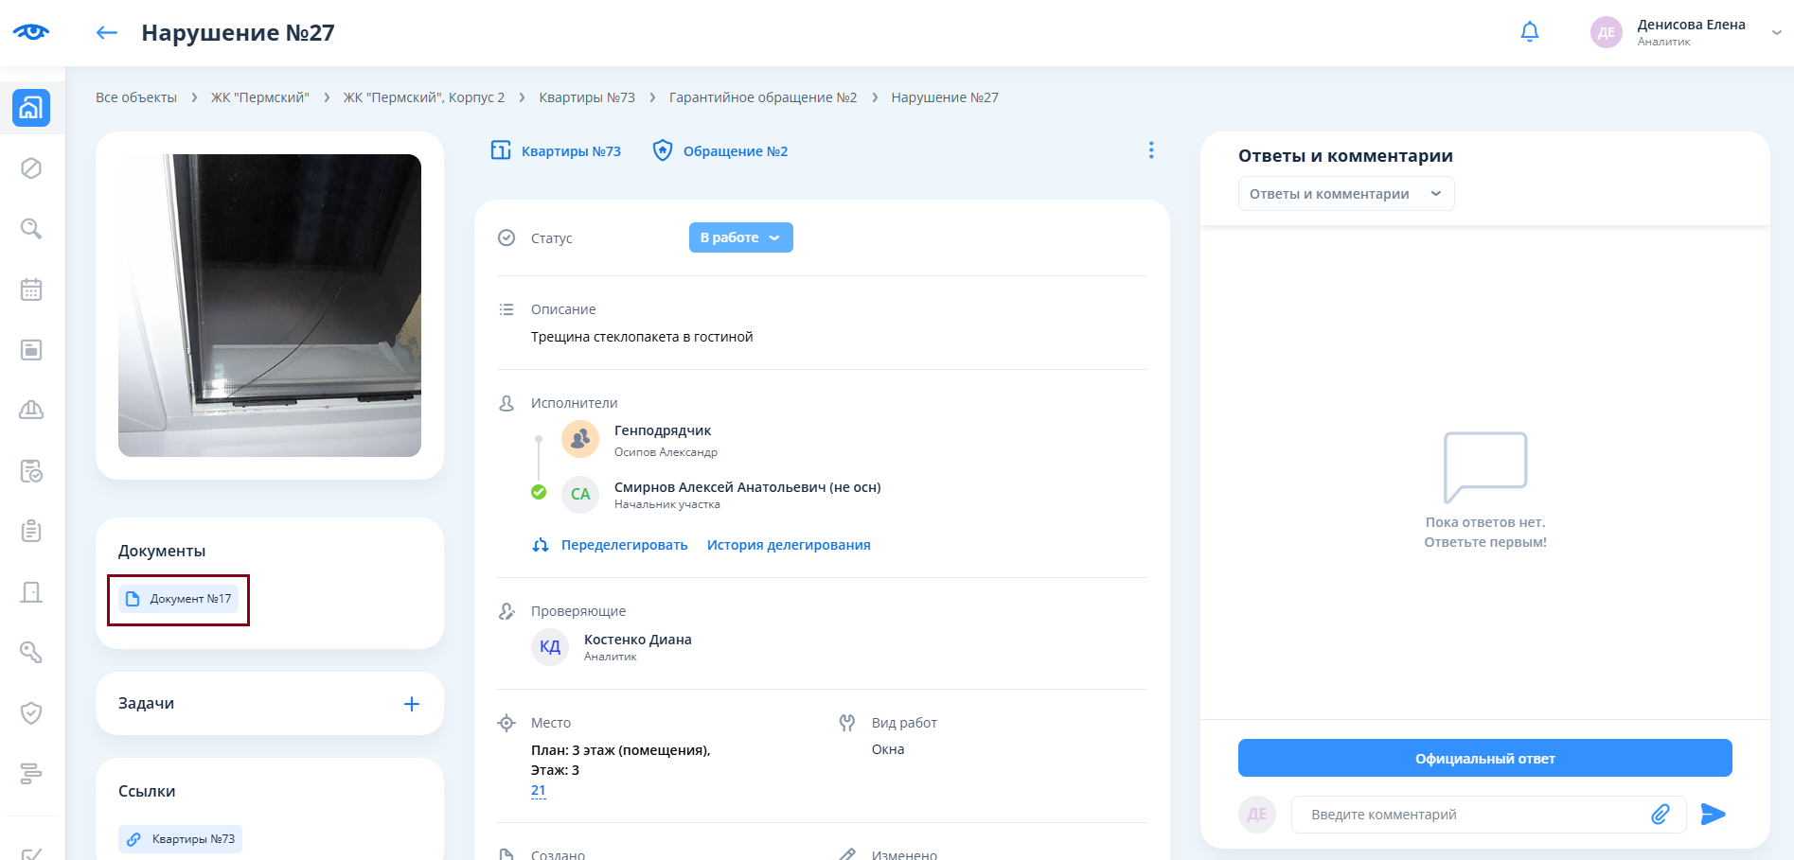Image resolution: width=1794 pixels, height=860 pixels.
Task: Go back with the left arrow
Action: [x=107, y=33]
